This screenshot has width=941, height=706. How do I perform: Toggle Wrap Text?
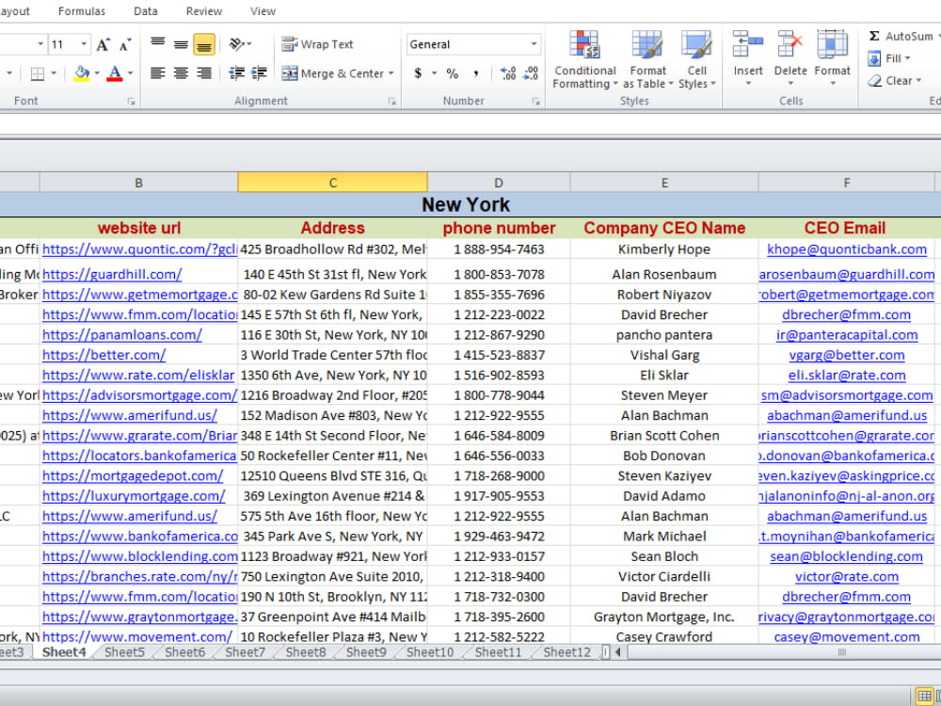tap(317, 44)
